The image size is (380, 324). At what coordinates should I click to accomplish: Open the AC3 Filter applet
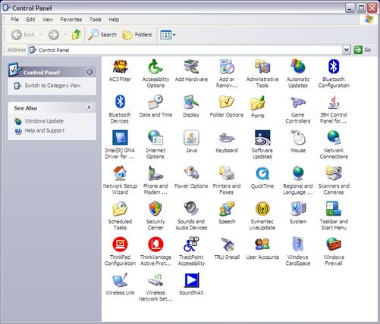(120, 70)
